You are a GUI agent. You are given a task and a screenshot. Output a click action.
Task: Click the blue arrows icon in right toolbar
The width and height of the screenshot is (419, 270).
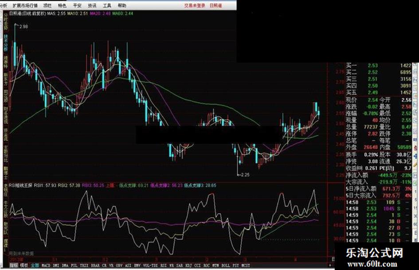coord(416,156)
